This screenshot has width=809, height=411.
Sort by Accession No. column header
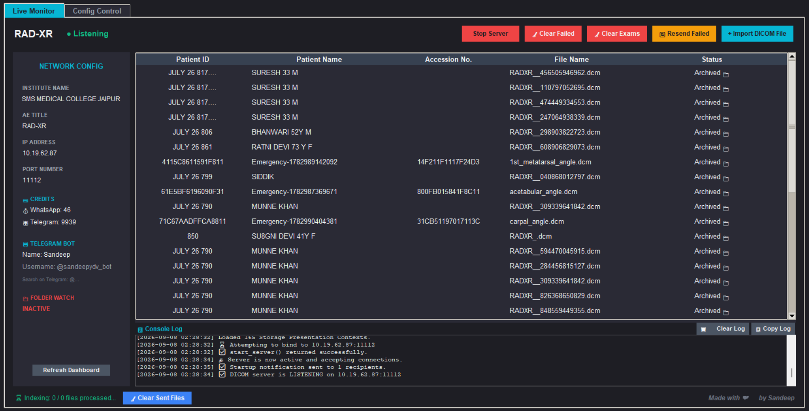448,60
